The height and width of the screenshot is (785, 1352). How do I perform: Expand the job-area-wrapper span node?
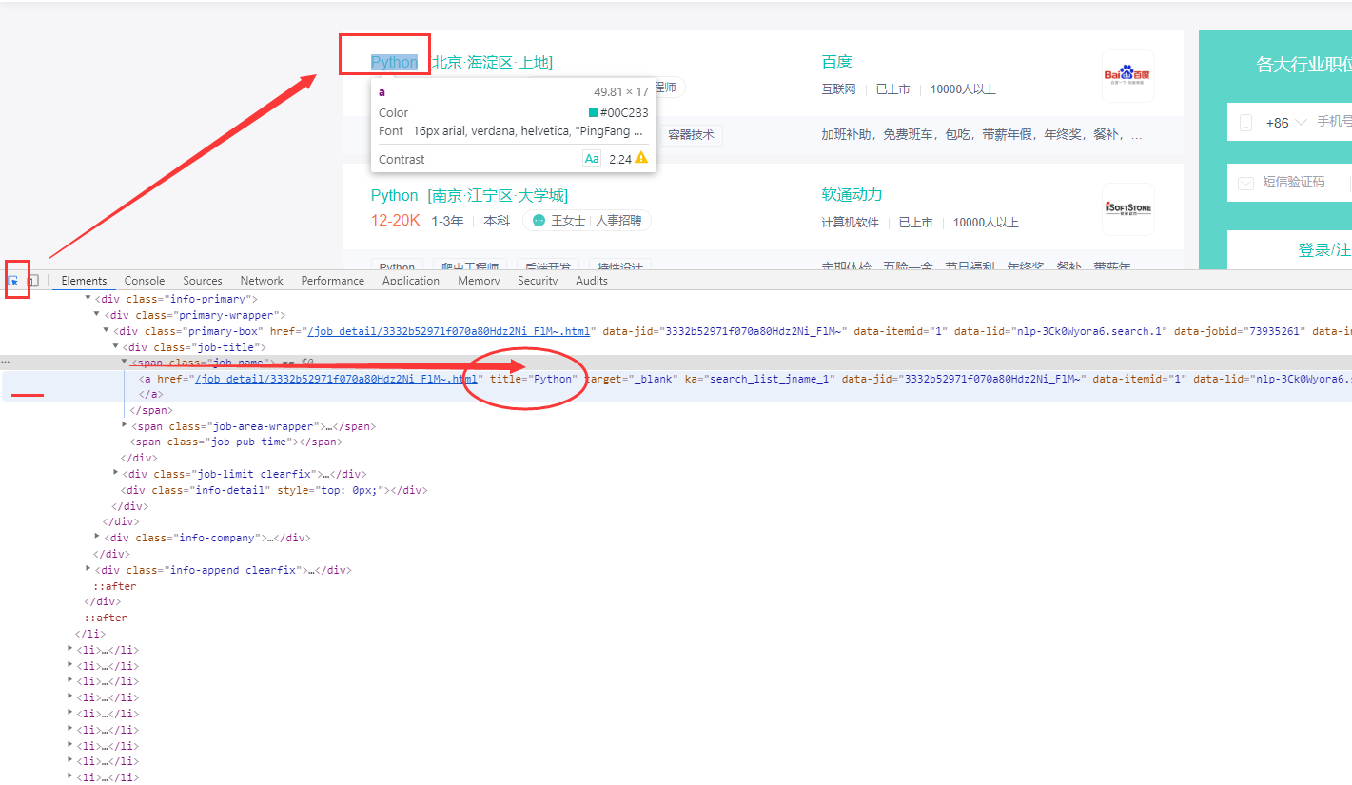coord(124,425)
